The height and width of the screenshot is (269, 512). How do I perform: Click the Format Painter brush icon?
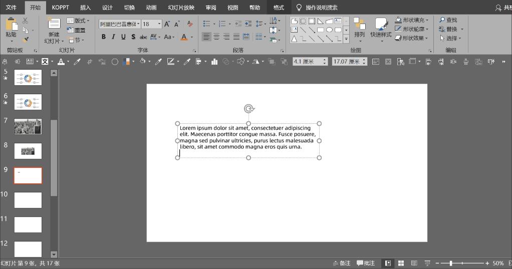pyautogui.click(x=26, y=40)
